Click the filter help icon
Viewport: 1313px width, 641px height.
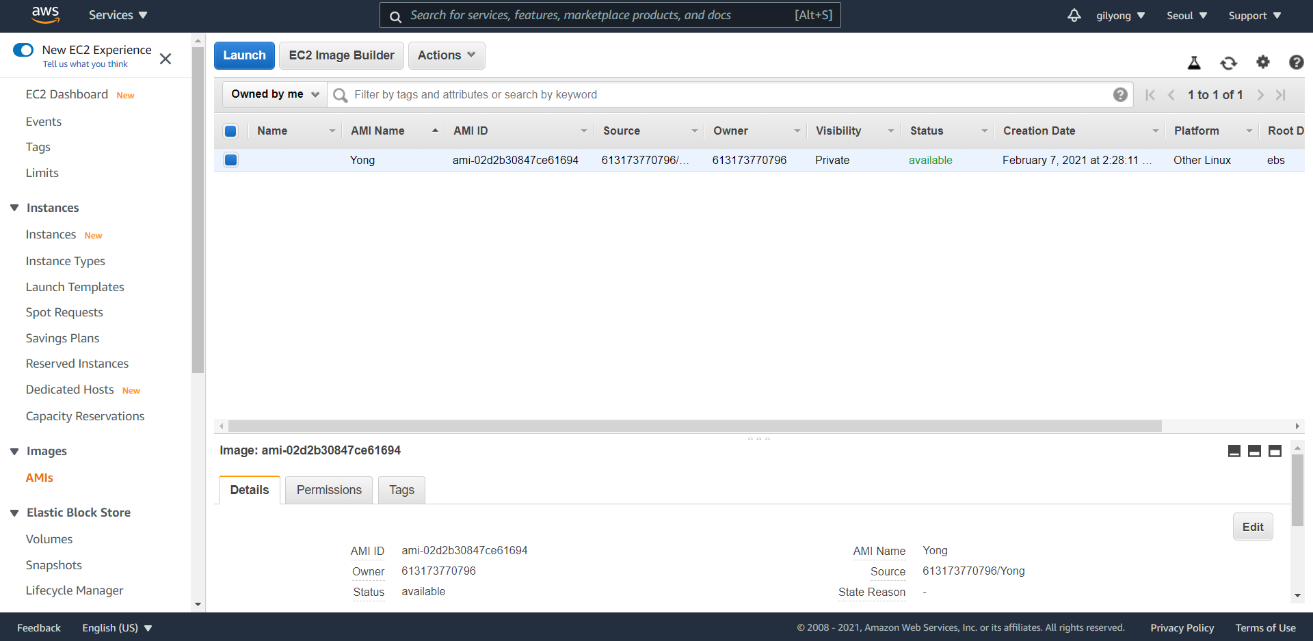1120,95
